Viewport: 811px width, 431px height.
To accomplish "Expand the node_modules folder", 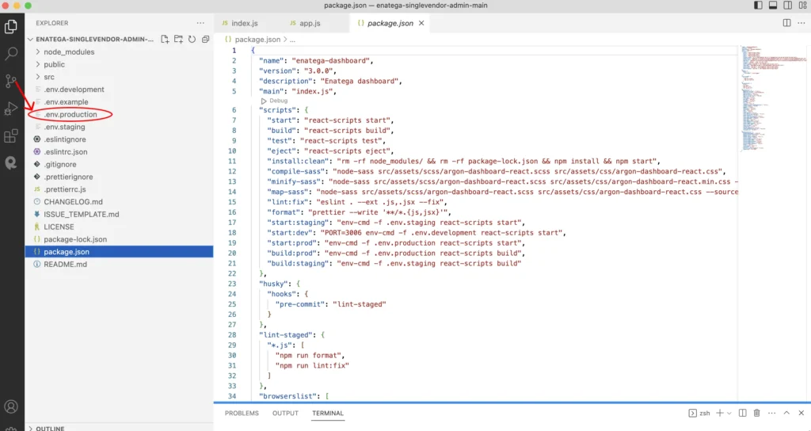I will pos(69,51).
